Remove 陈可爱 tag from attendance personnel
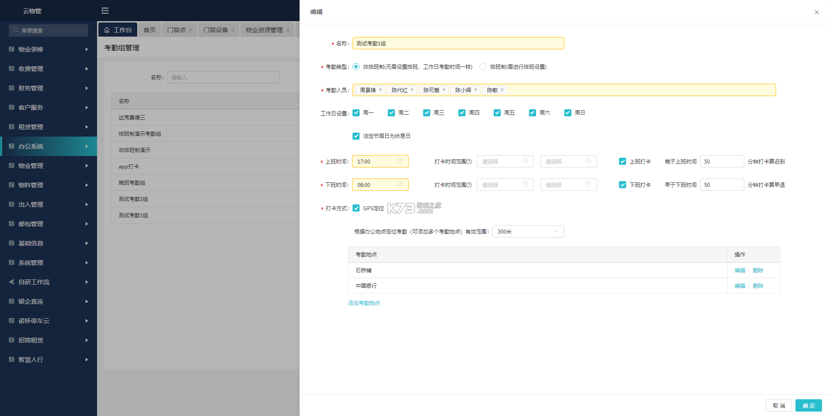Screen dimensions: 829x416 (x=444, y=90)
